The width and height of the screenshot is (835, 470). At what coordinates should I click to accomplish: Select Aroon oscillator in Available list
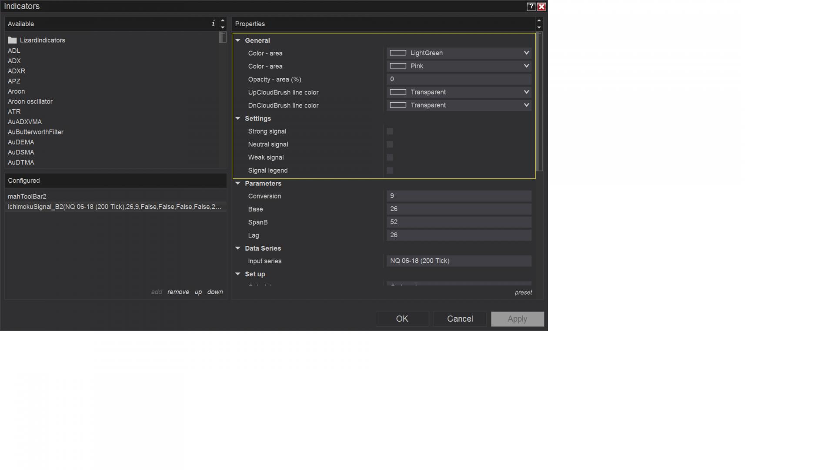(30, 101)
